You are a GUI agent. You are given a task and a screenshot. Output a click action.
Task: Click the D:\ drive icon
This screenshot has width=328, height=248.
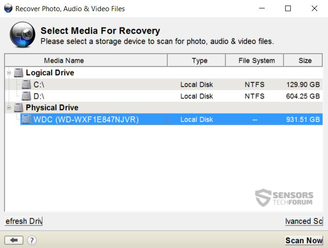coord(26,96)
